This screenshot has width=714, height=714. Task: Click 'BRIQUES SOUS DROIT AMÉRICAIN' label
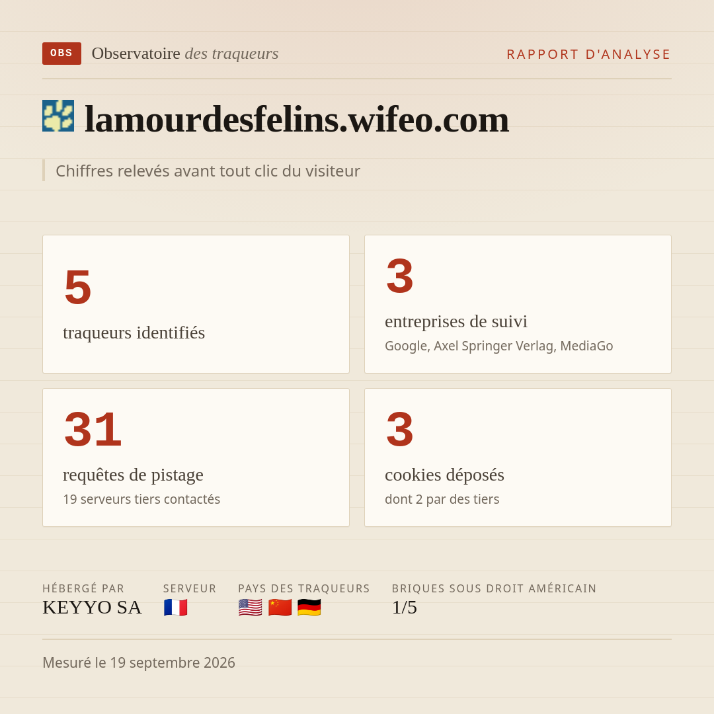494,588
